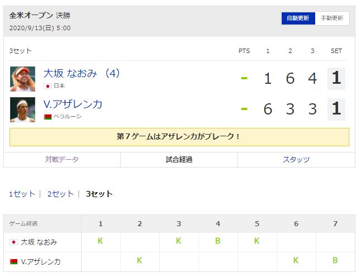Show 2セット game progress
This screenshot has height=277, width=361.
click(60, 194)
